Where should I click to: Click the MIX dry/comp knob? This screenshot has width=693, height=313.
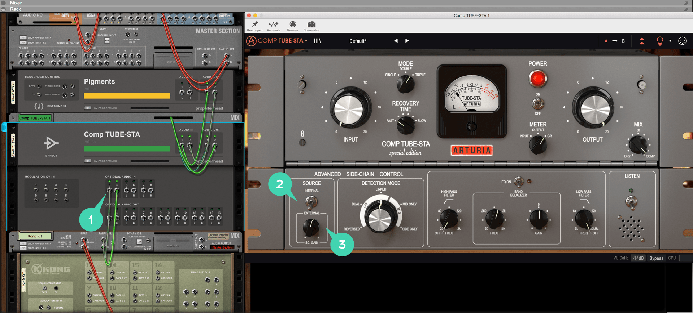tap(638, 145)
